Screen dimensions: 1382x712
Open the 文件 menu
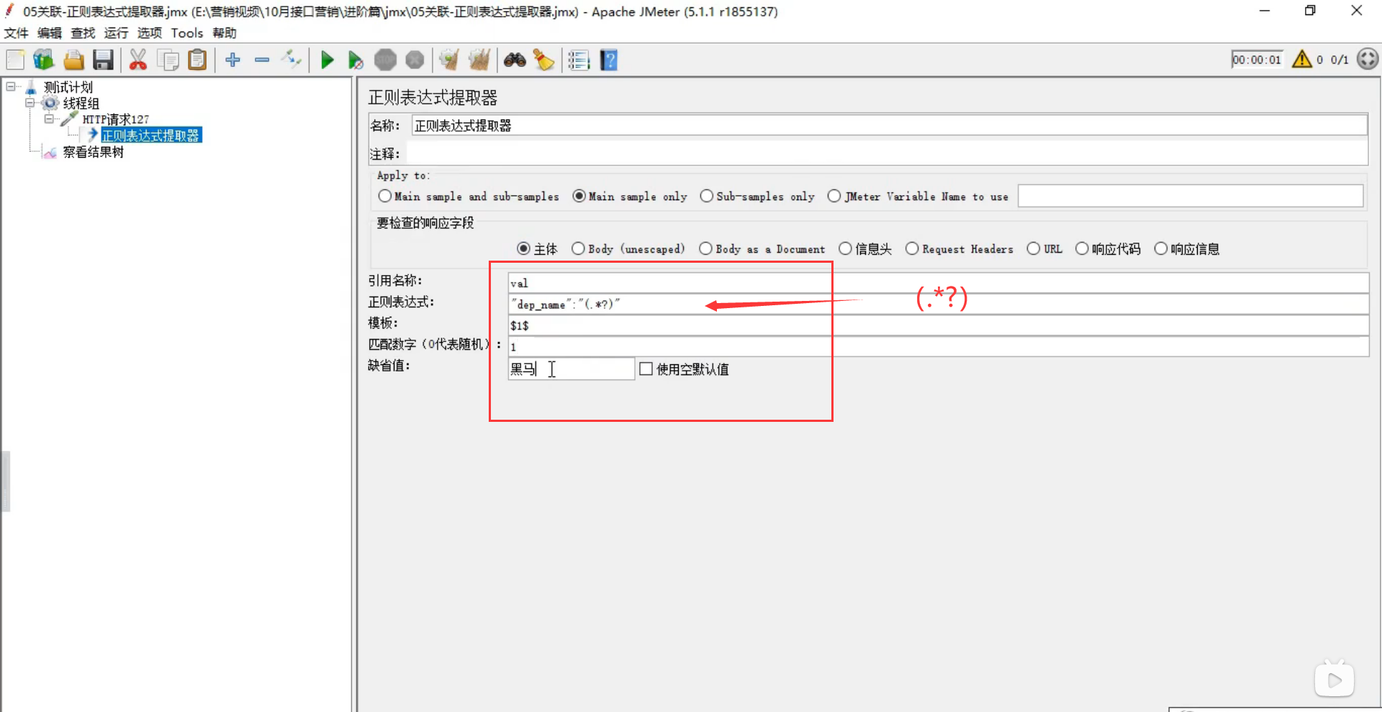click(16, 32)
